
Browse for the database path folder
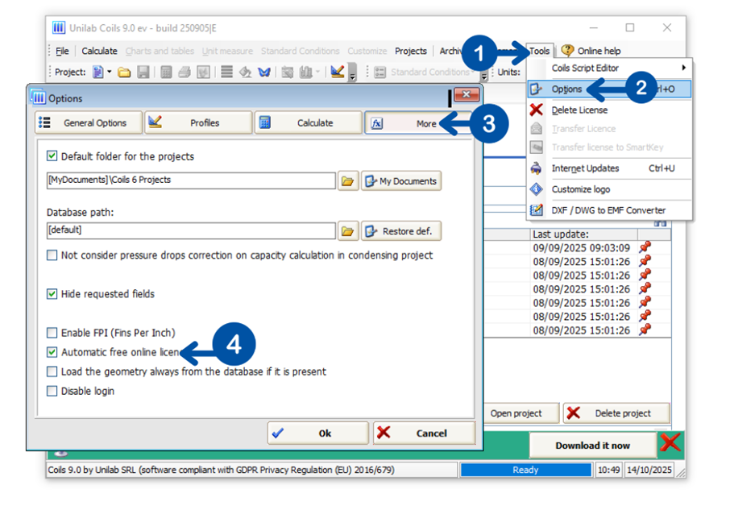point(347,231)
